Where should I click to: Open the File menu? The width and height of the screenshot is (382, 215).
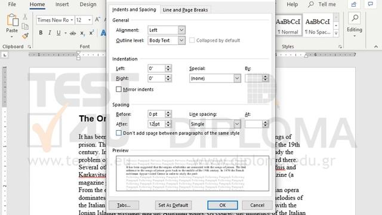coord(12,4)
